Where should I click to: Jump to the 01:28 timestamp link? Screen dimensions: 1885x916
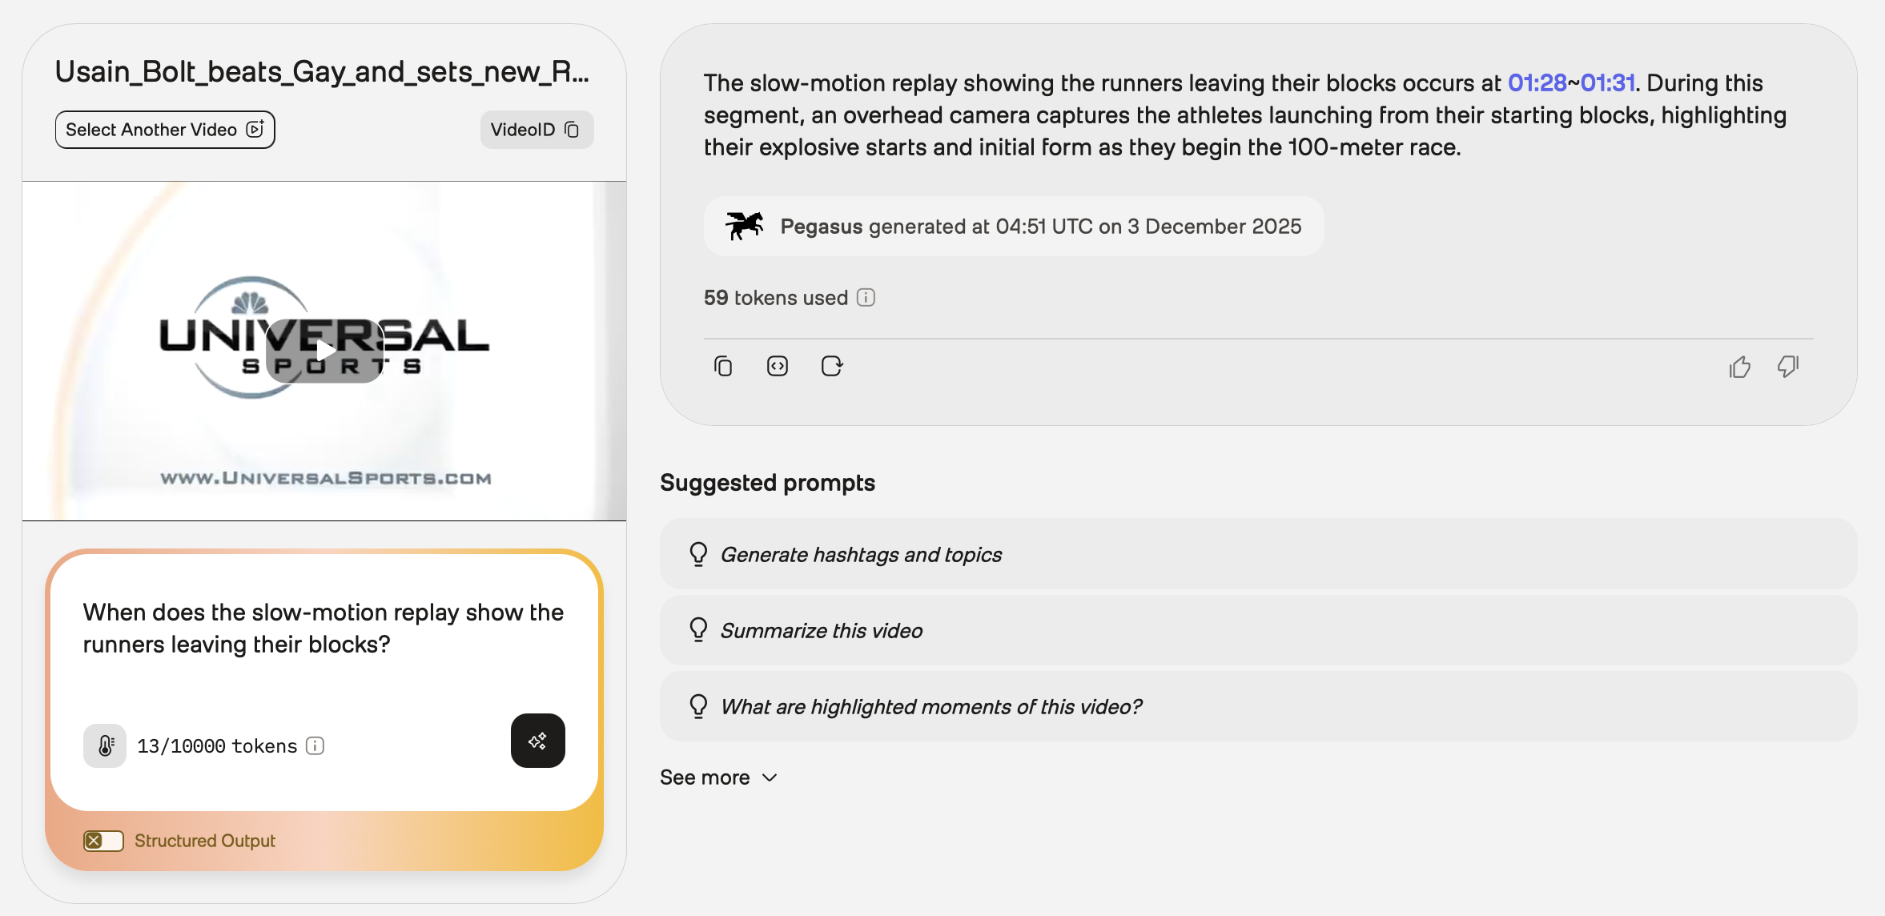coord(1537,83)
